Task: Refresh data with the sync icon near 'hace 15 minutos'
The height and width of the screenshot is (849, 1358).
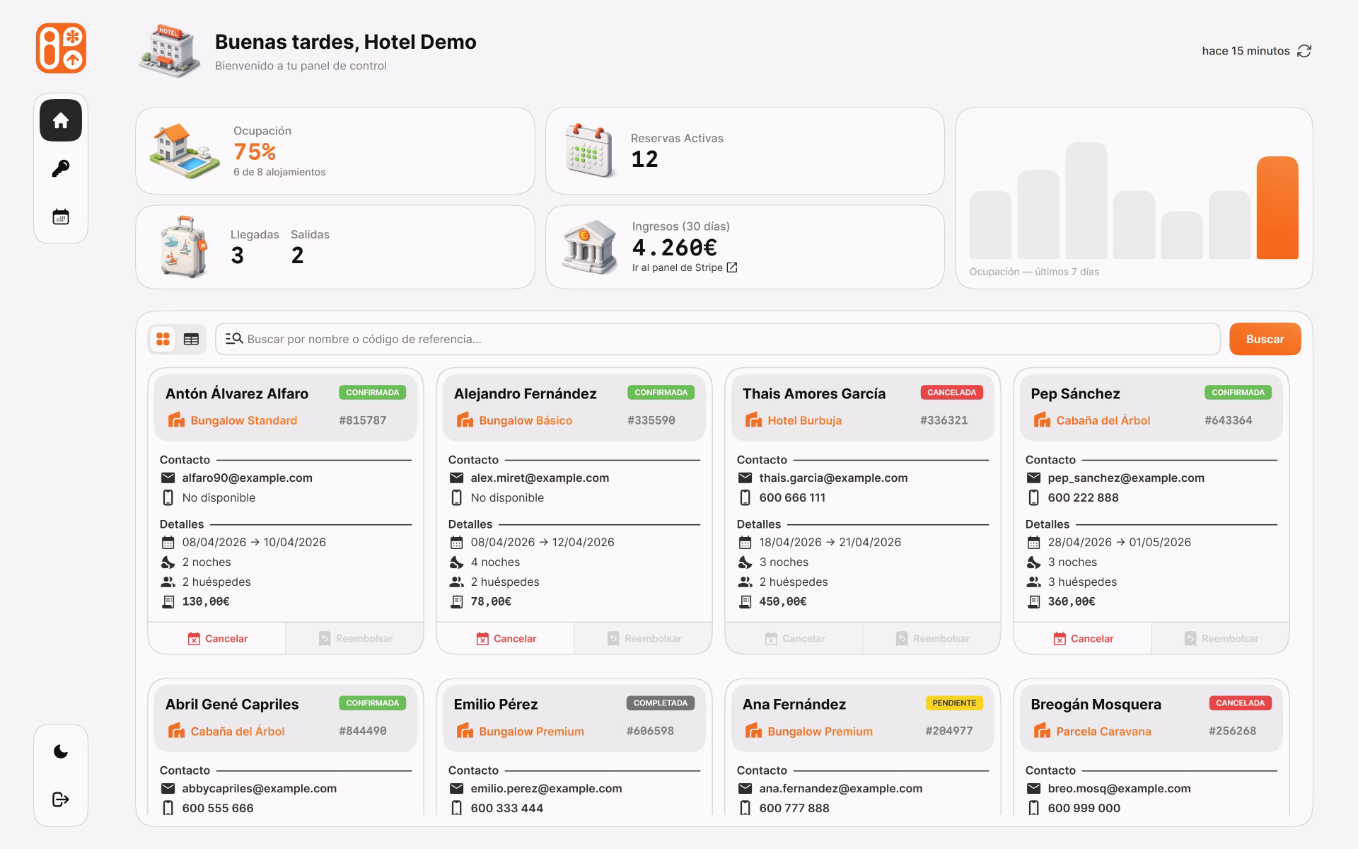Action: pyautogui.click(x=1304, y=51)
